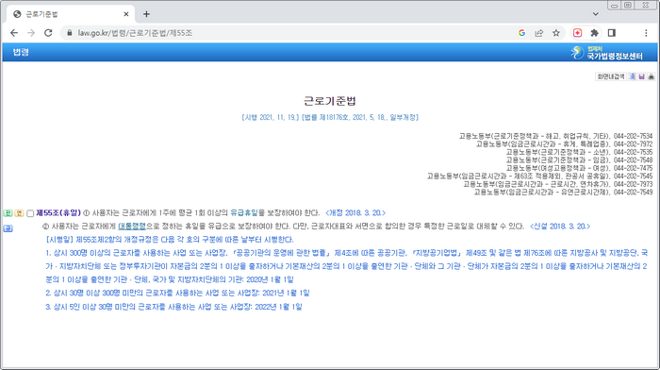This screenshot has height=370, width=660.
Task: Click contact line ending 044-202-7475
Action: point(579,168)
